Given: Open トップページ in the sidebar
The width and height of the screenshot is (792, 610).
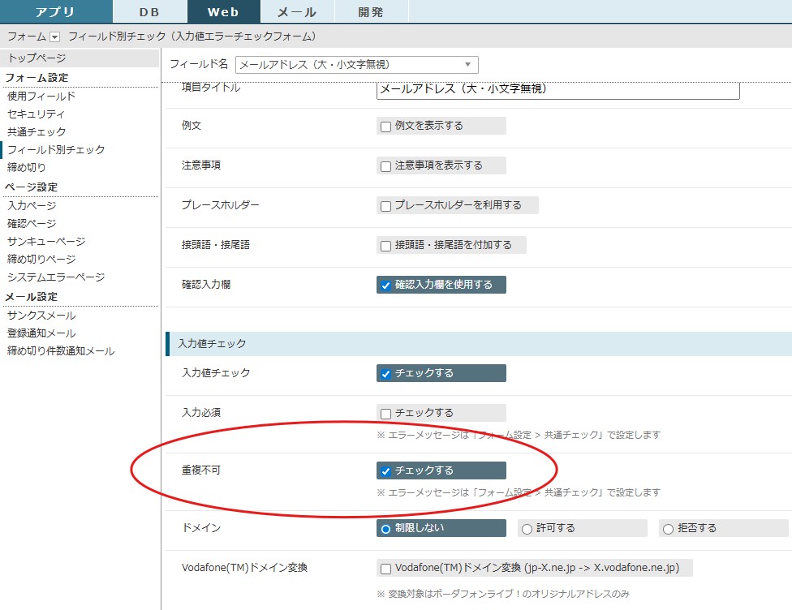Looking at the screenshot, I should [x=37, y=58].
